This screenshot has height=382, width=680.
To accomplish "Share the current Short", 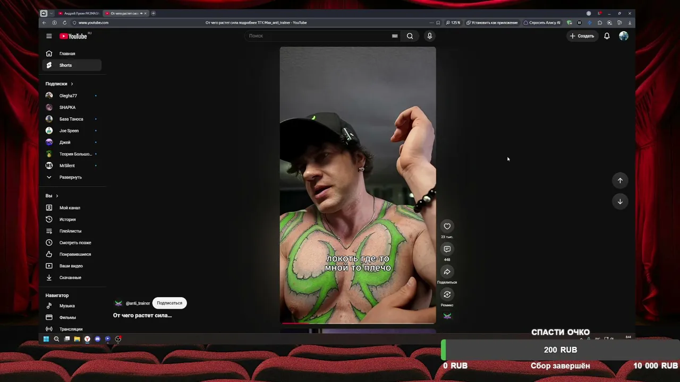I will 447,272.
